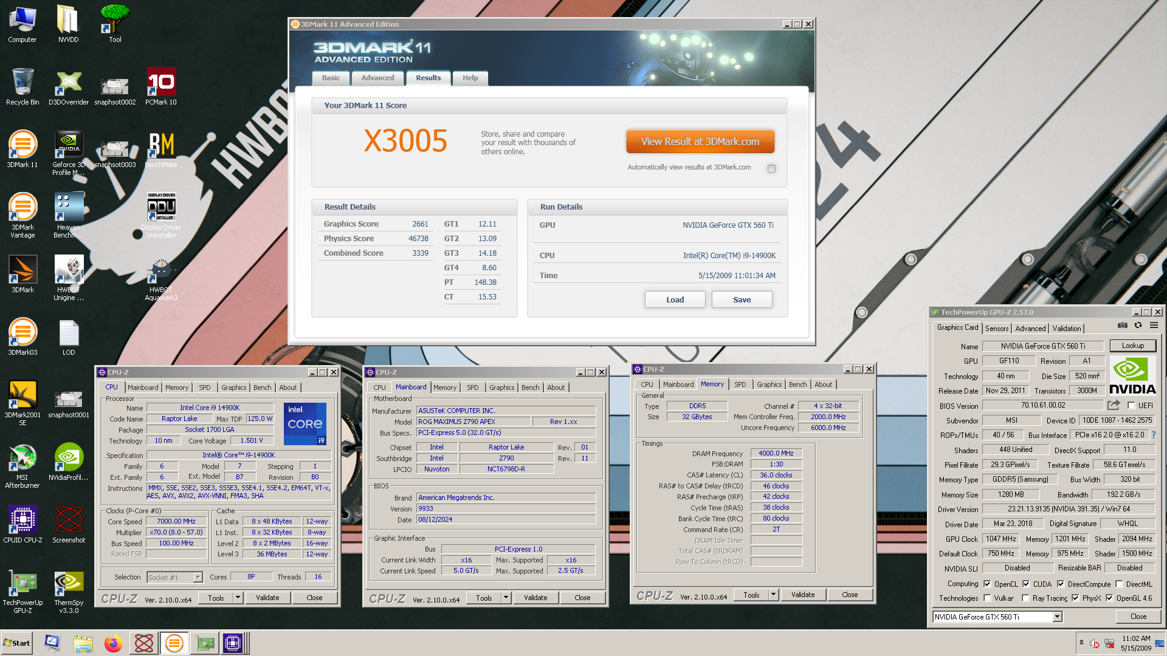Click Validate in CPU-Z Mainboard window
This screenshot has height=656, width=1167.
coord(535,598)
